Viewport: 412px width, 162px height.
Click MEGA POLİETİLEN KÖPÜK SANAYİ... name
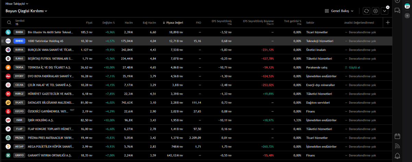tap(51, 147)
